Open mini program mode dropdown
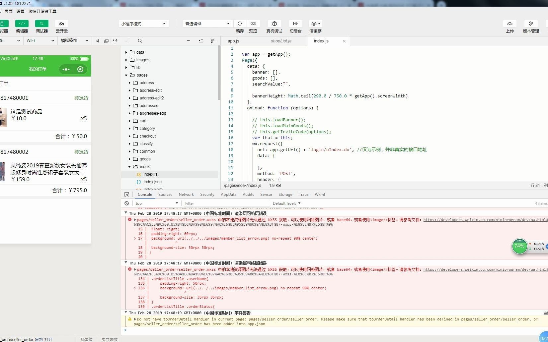 144,24
